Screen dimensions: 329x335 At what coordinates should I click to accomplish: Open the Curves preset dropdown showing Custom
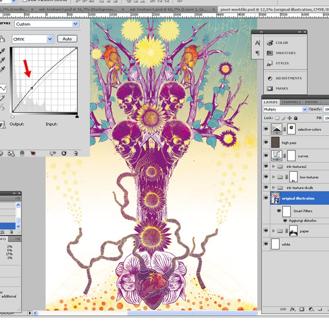coord(47,24)
